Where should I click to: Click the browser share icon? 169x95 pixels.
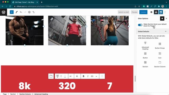[135, 6]
